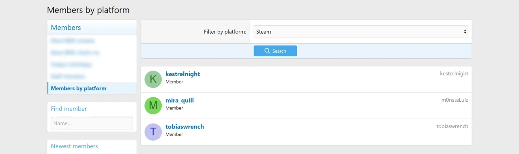Open mira_quill avatar with letter M
The height and width of the screenshot is (154, 519).
[x=153, y=105]
